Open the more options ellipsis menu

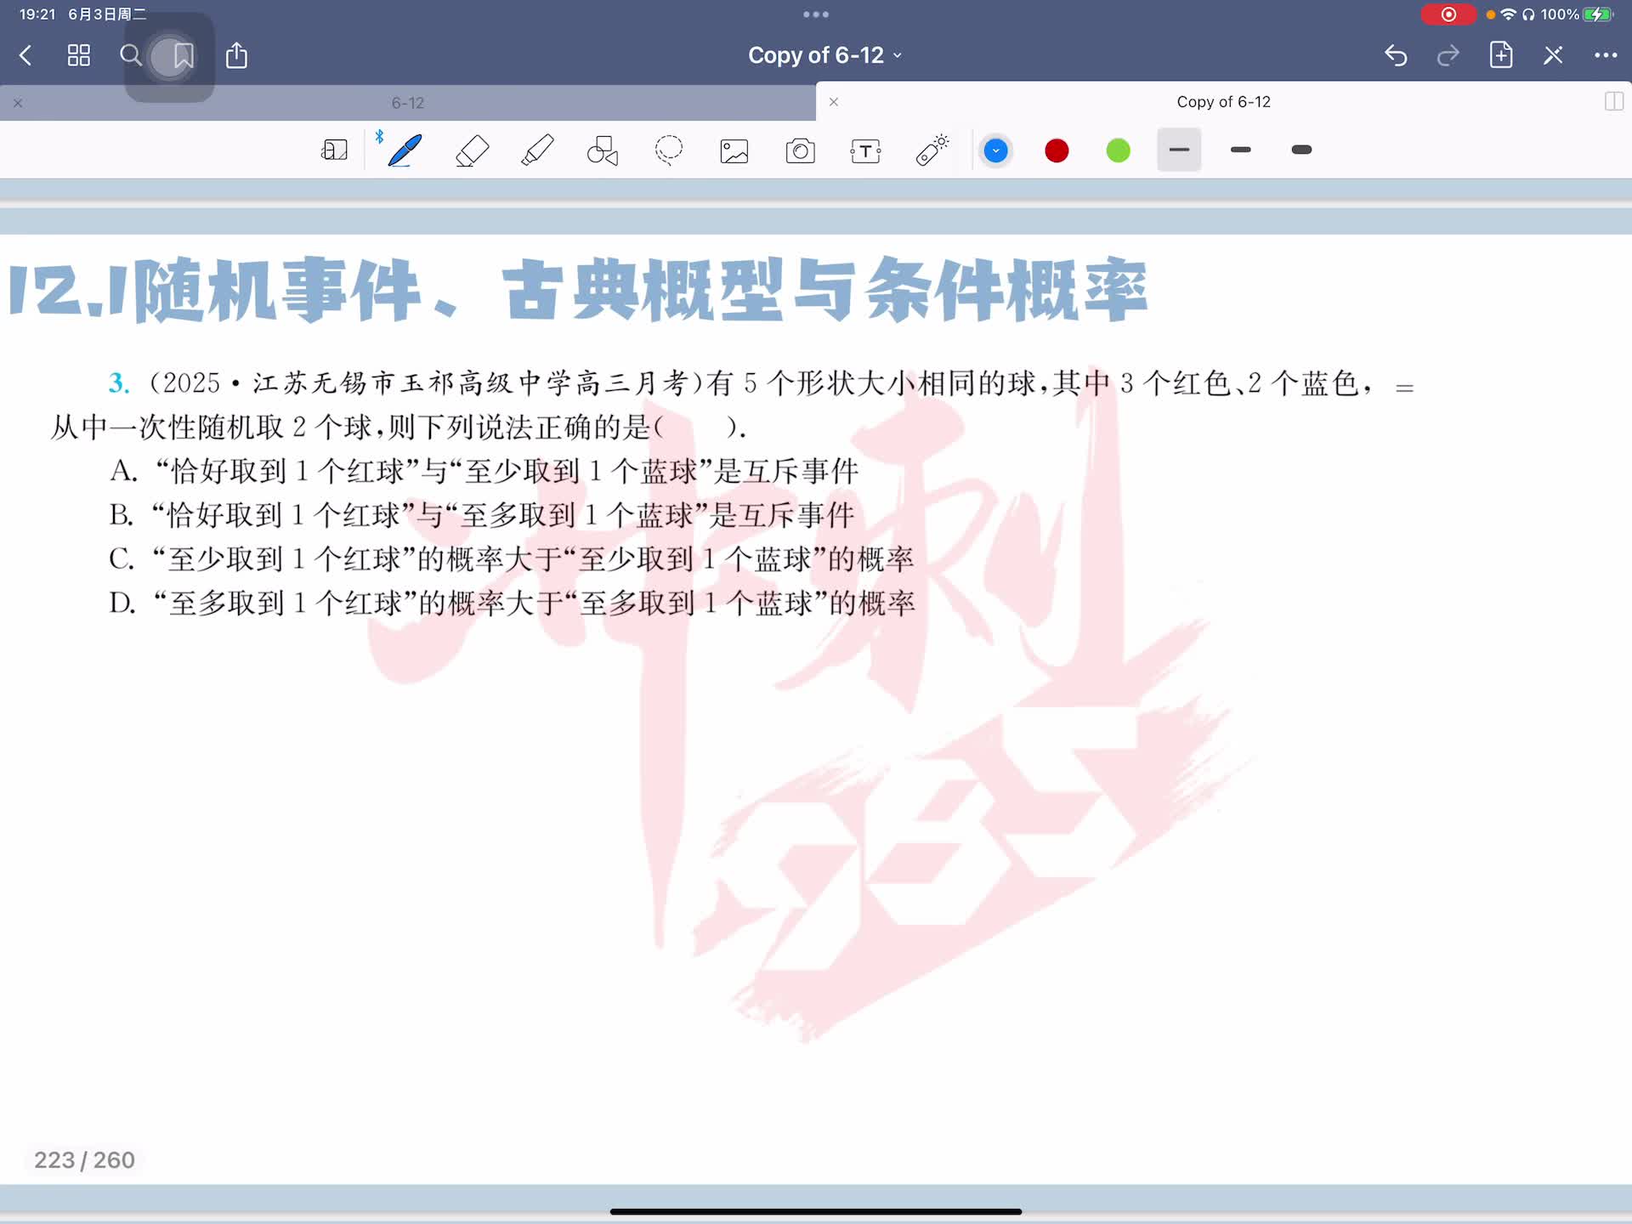[1605, 55]
